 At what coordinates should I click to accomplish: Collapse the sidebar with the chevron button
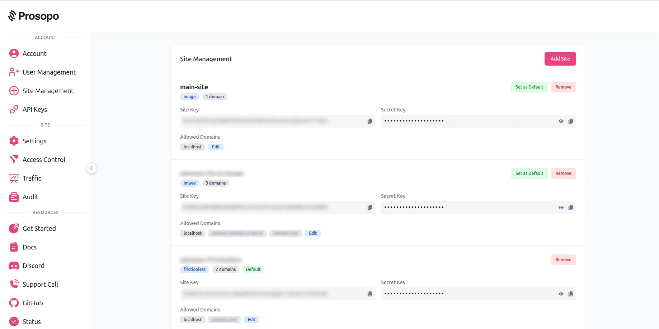click(x=91, y=168)
